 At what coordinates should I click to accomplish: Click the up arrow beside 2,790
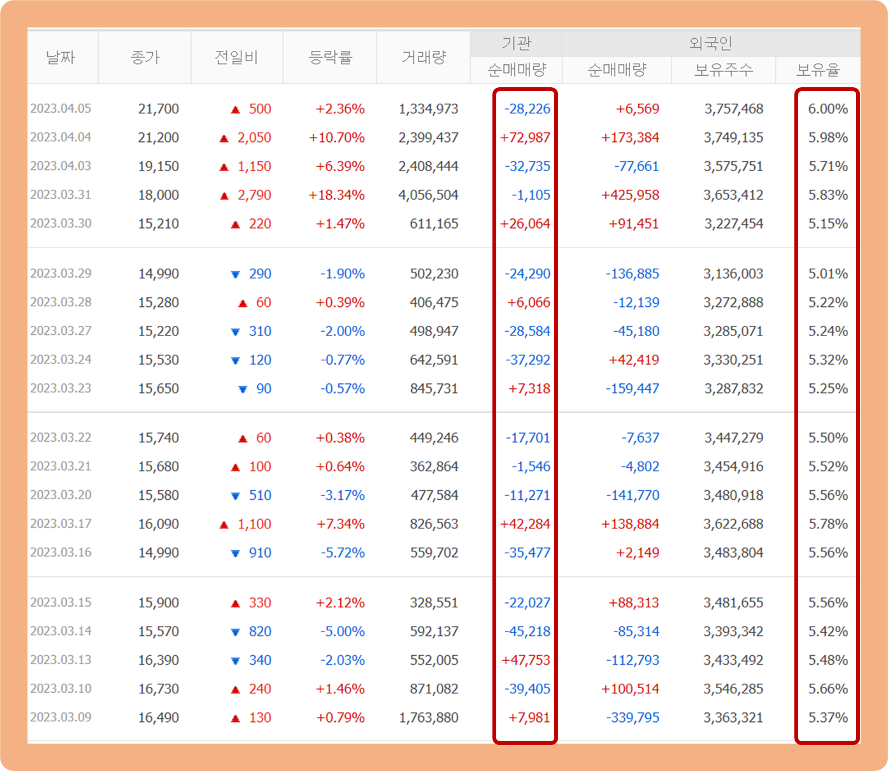[x=224, y=195]
